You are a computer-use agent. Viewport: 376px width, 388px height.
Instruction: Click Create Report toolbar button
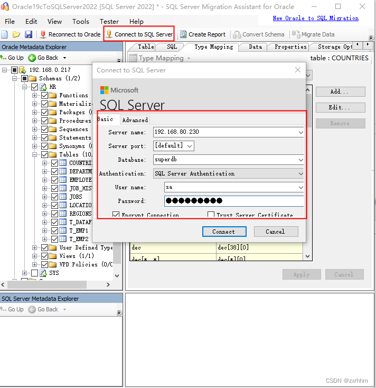(x=203, y=34)
